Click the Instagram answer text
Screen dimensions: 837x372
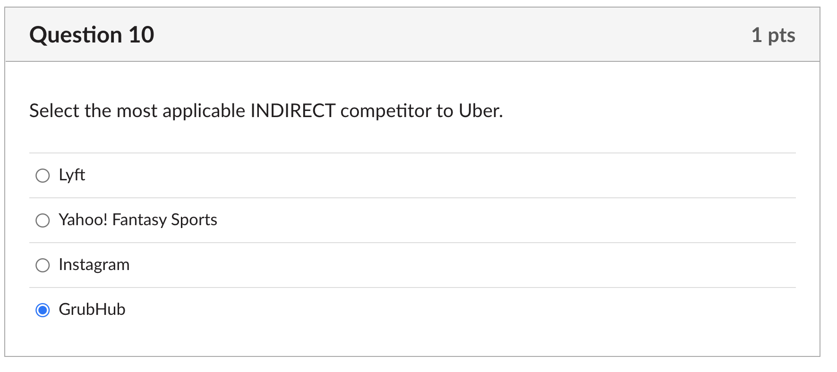click(94, 265)
